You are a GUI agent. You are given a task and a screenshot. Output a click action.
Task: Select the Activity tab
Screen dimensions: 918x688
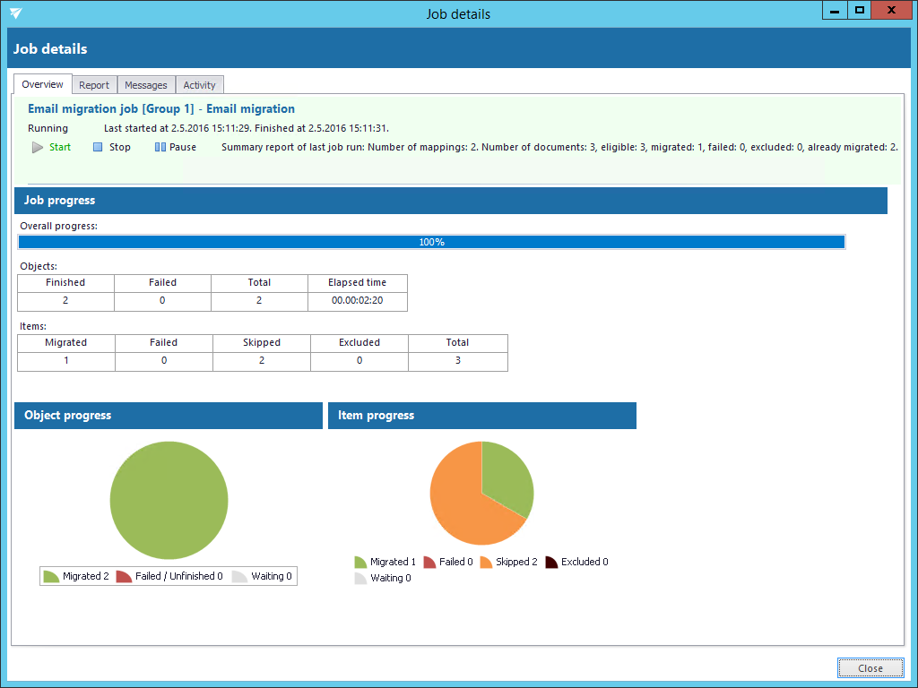click(199, 85)
